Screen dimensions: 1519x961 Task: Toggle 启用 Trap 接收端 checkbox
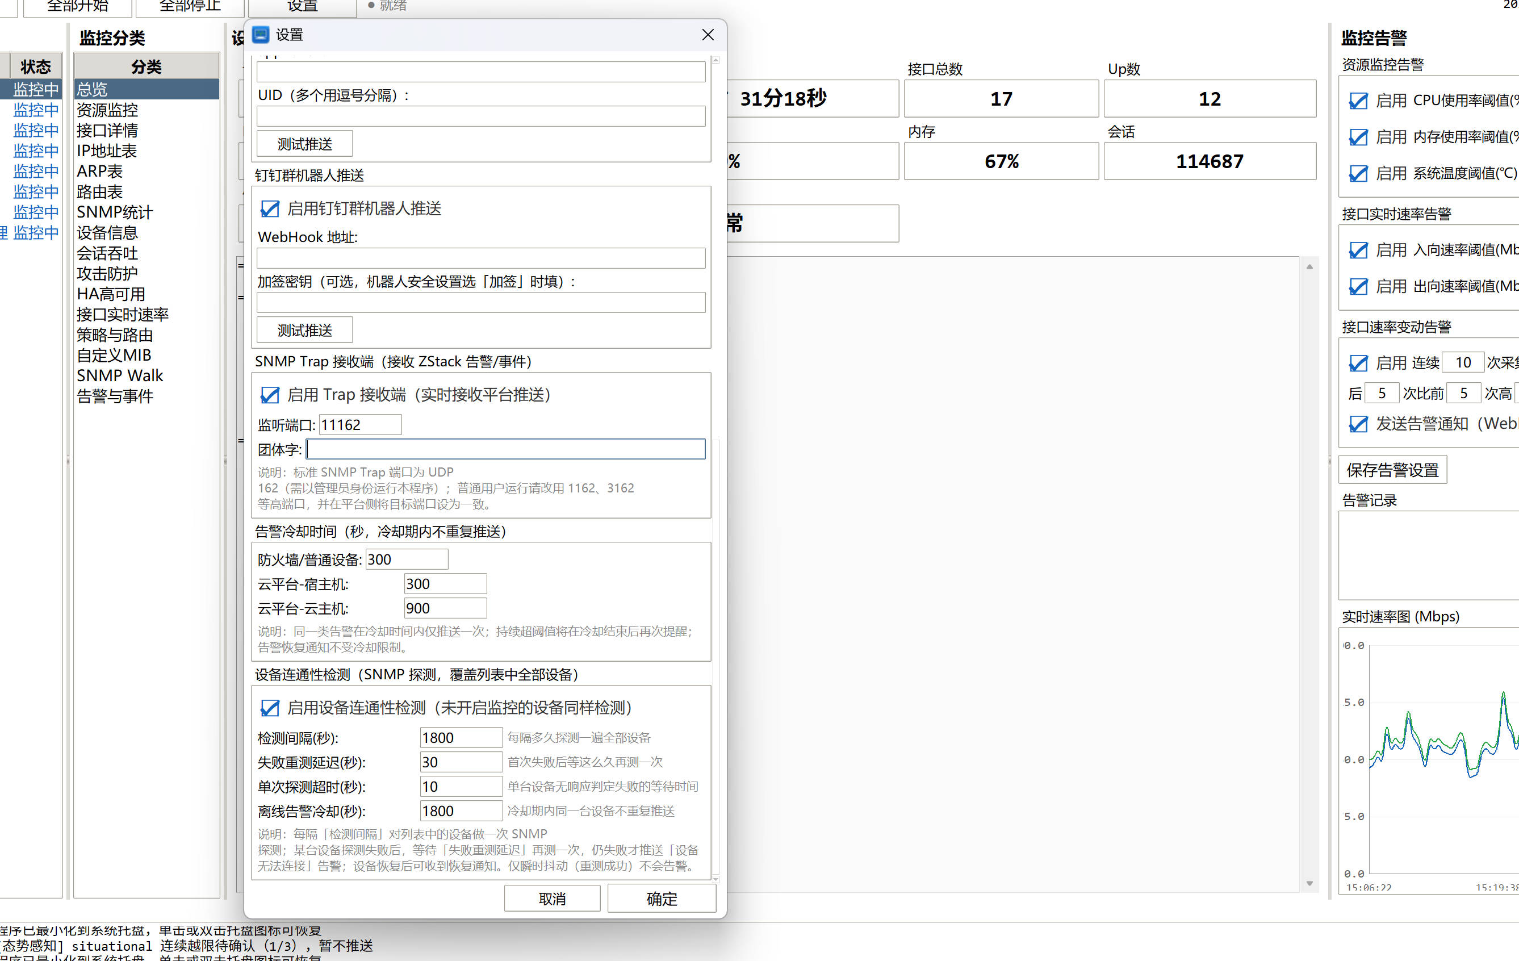click(x=270, y=395)
